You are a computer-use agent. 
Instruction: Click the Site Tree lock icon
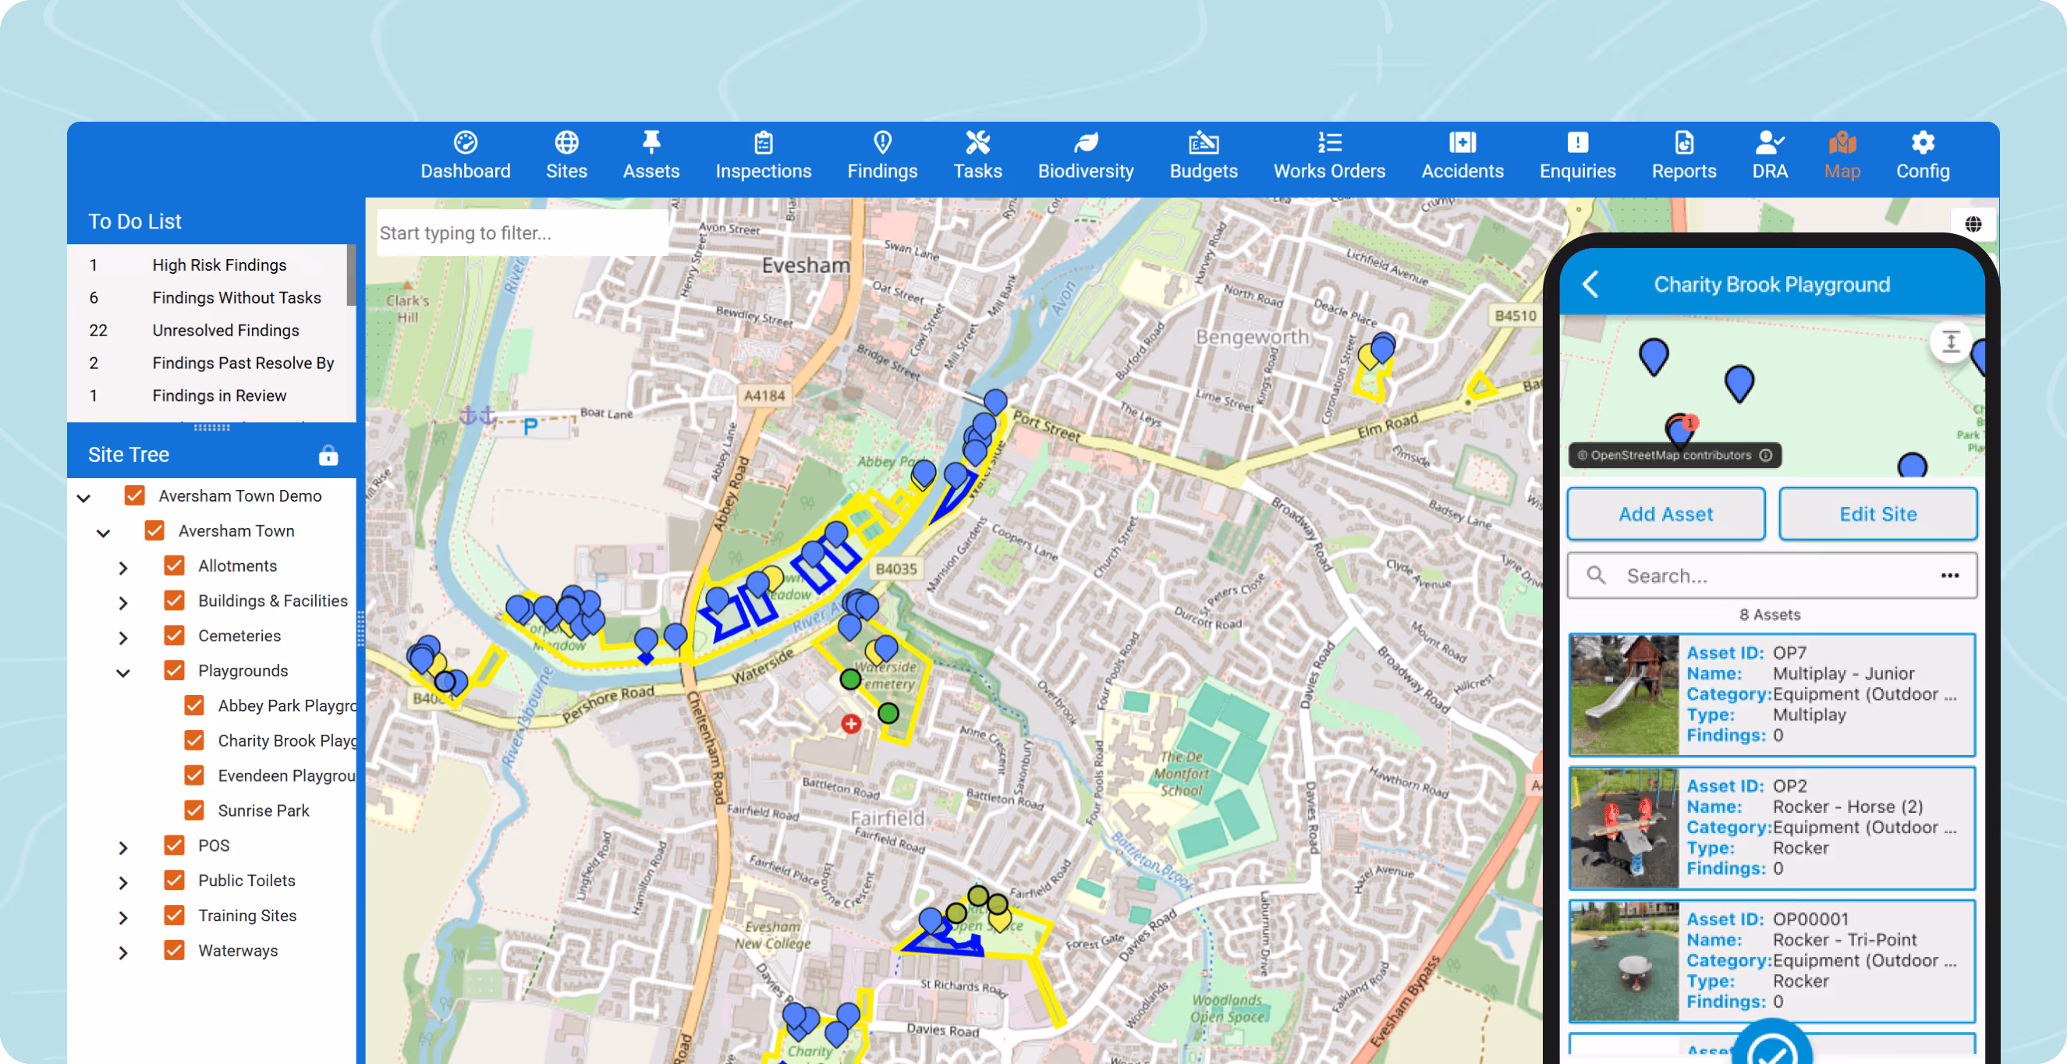click(x=328, y=455)
